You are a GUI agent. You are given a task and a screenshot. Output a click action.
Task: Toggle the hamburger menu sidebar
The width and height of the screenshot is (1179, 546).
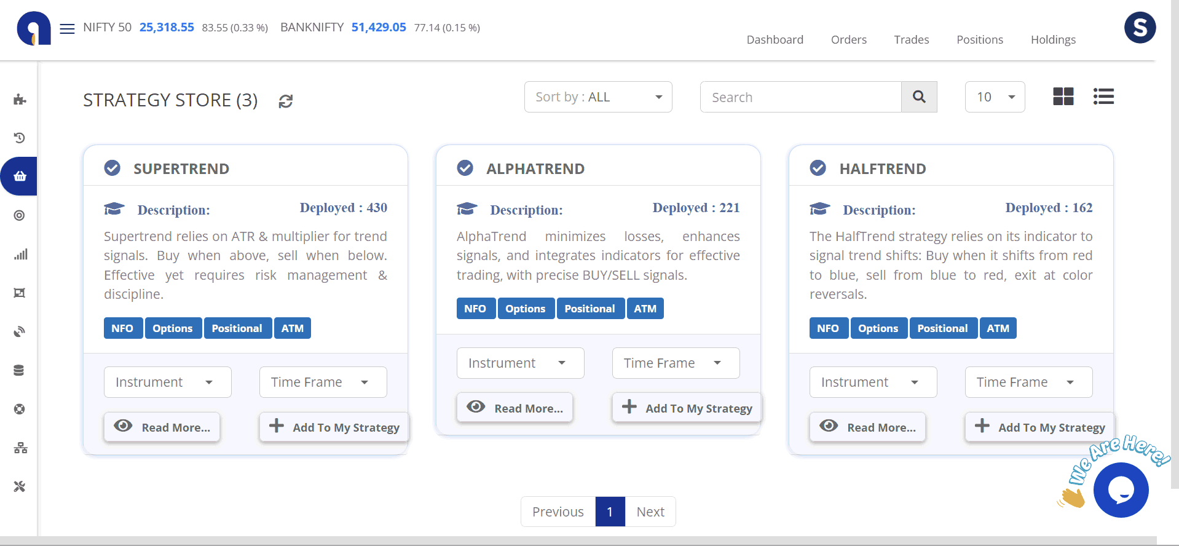click(67, 28)
